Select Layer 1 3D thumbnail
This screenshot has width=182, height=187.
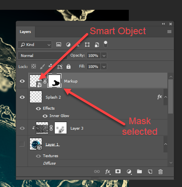pos(36,144)
